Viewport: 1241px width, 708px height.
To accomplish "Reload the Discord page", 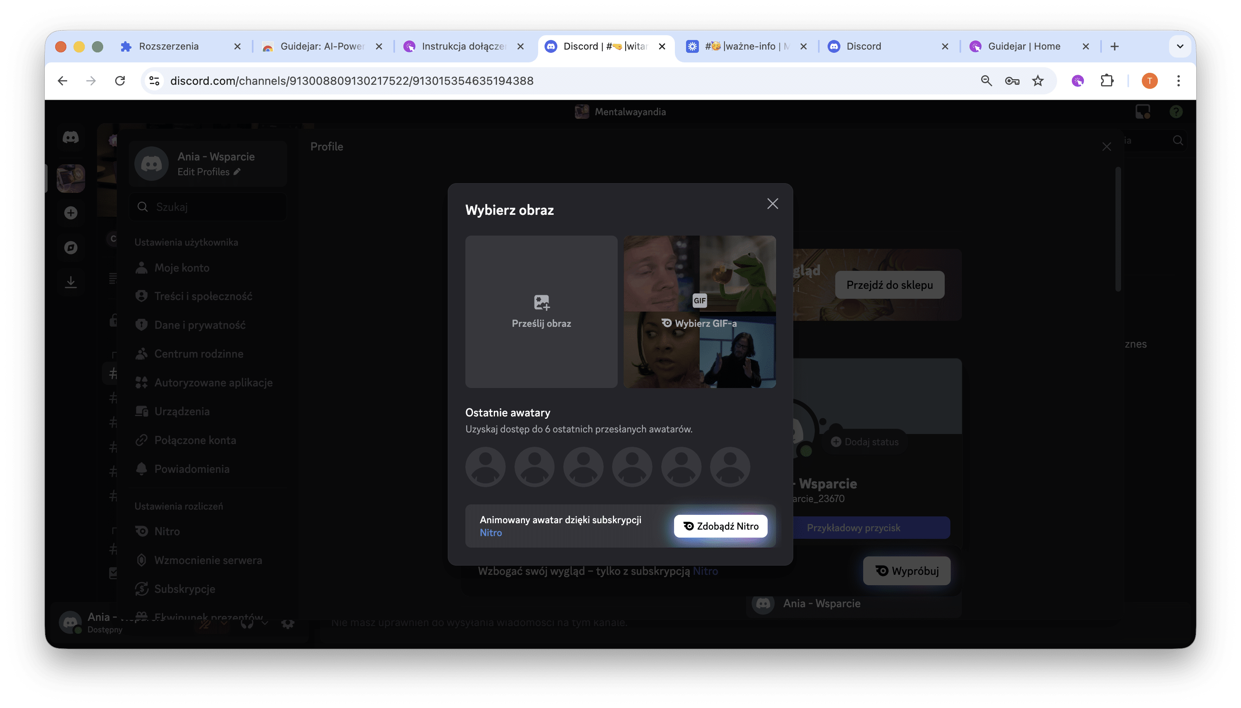I will (x=120, y=81).
